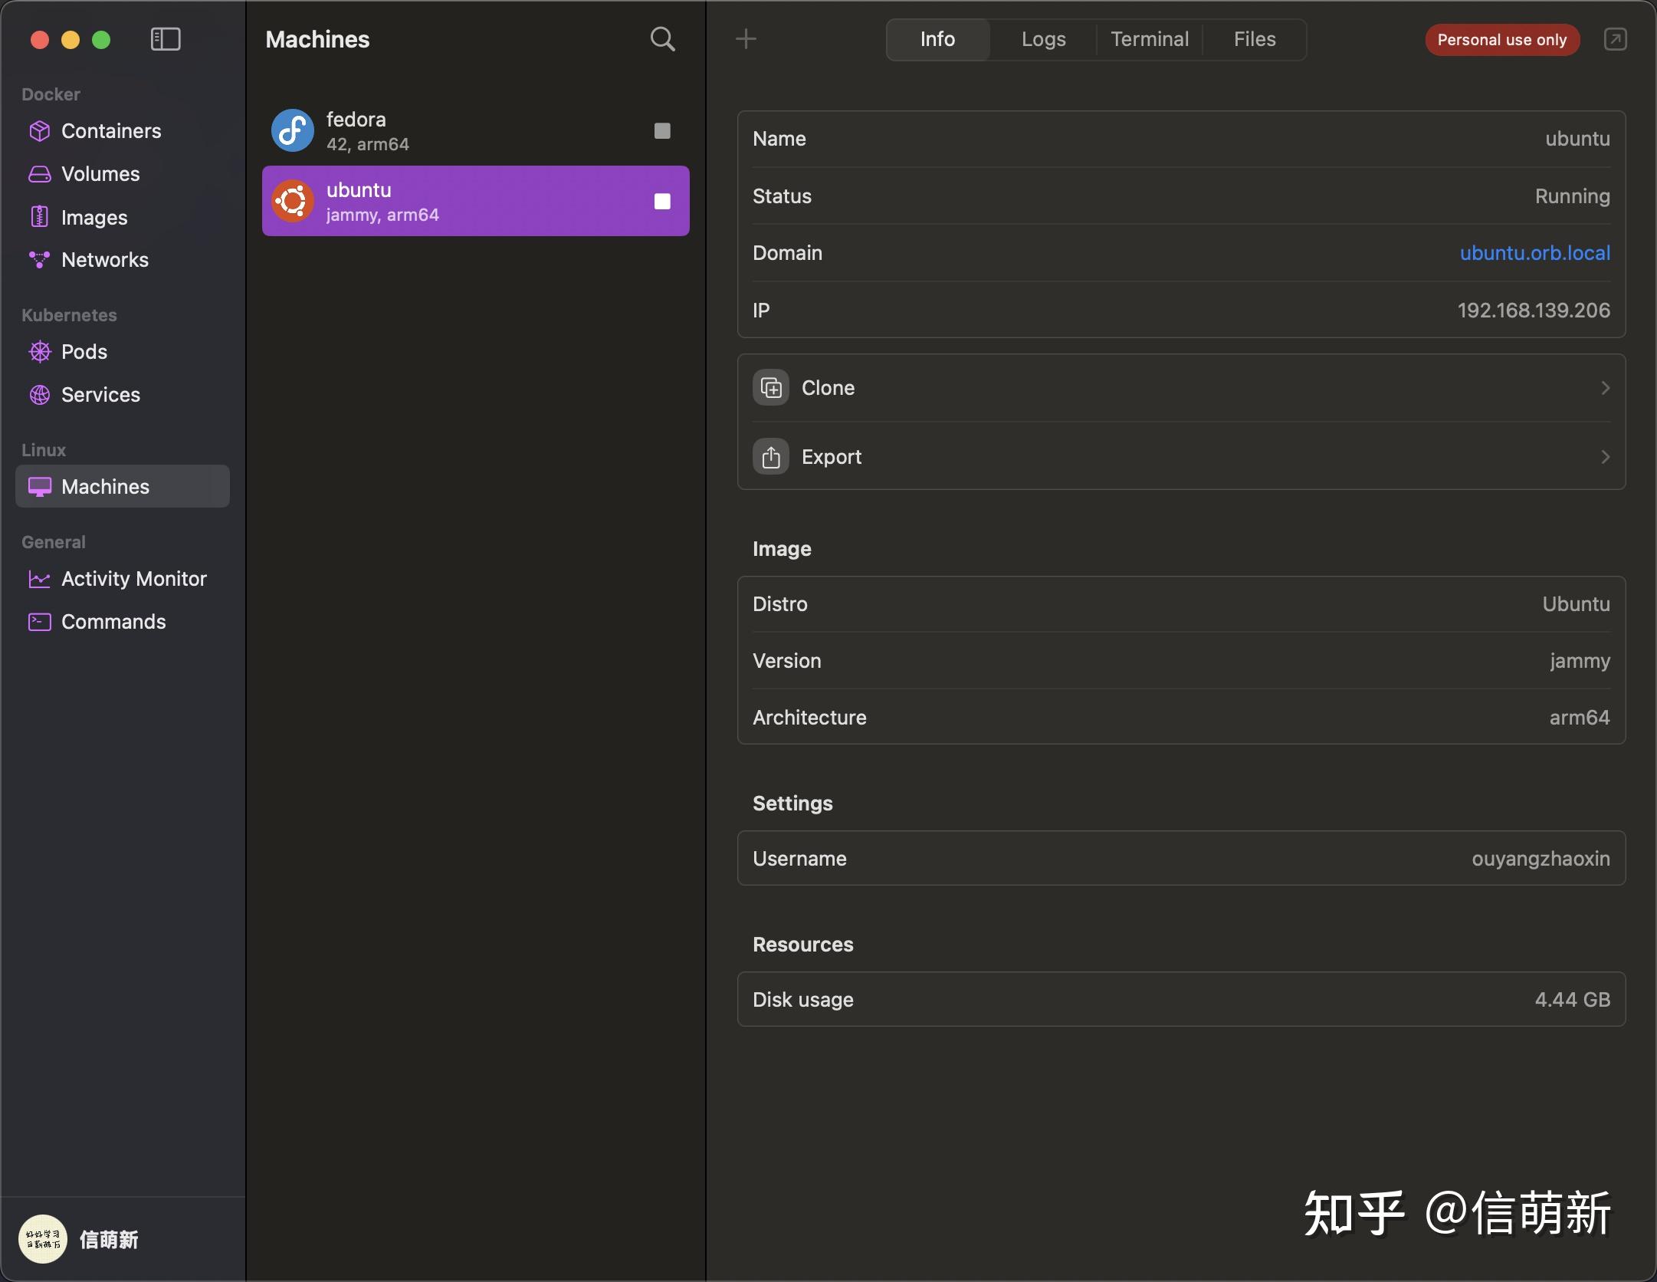Click the user avatar at sidebar bottom
The image size is (1657, 1282).
tap(43, 1239)
